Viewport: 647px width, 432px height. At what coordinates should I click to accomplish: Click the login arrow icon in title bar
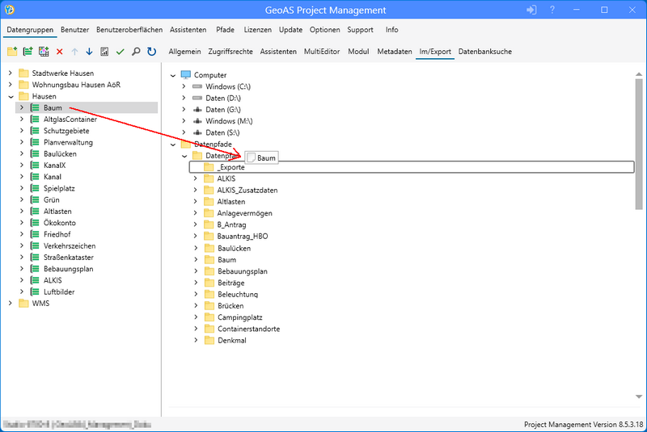tap(531, 10)
